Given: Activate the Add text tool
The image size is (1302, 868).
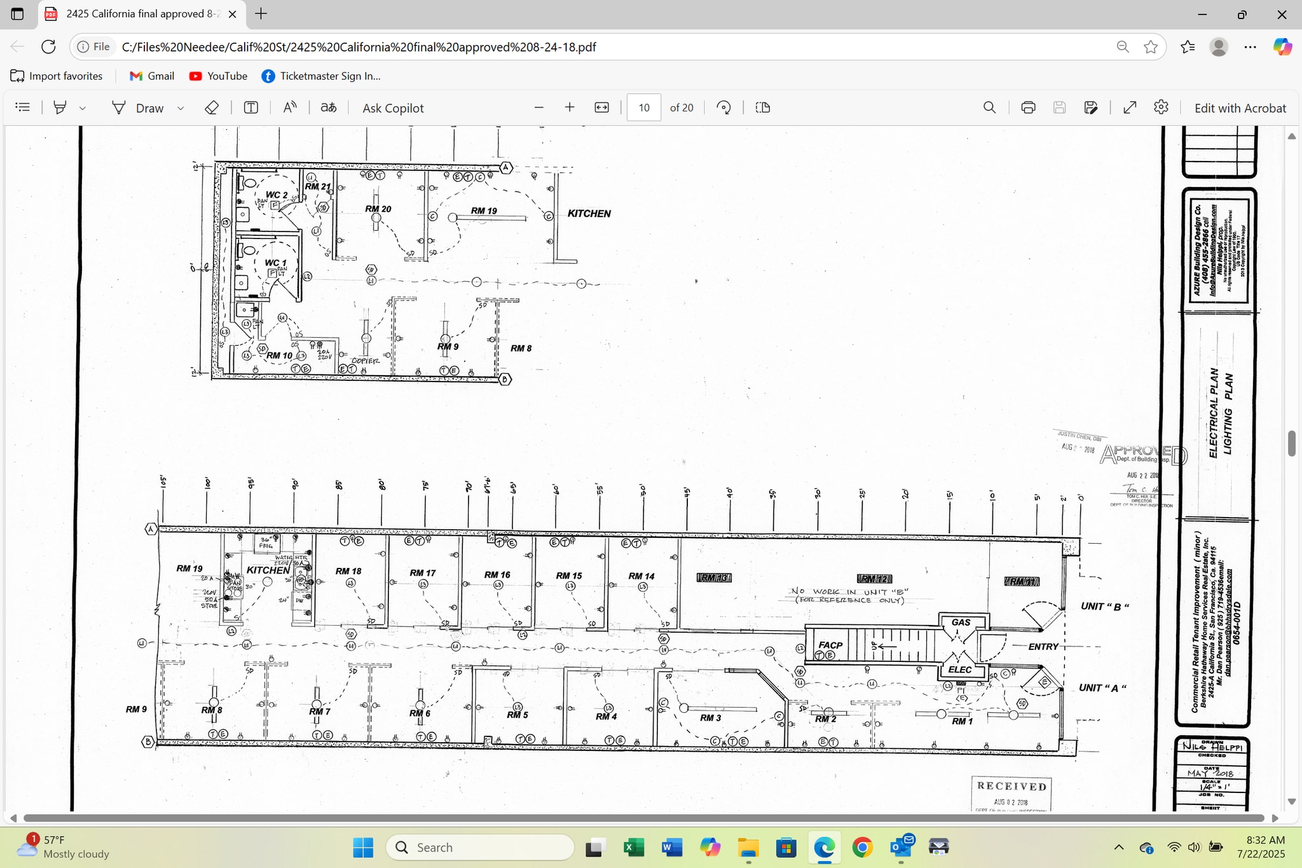Looking at the screenshot, I should tap(251, 107).
